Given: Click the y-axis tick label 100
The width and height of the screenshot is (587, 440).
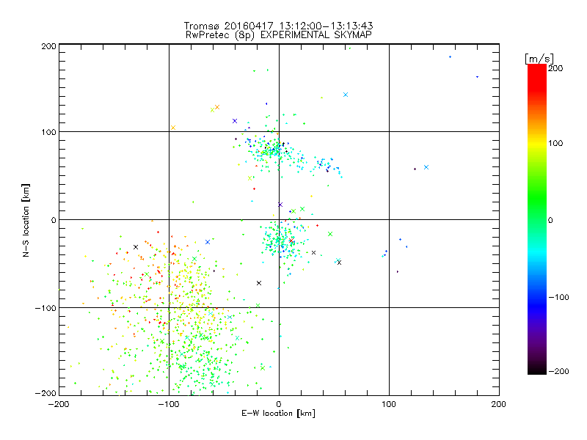Looking at the screenshot, I should pyautogui.click(x=49, y=132).
